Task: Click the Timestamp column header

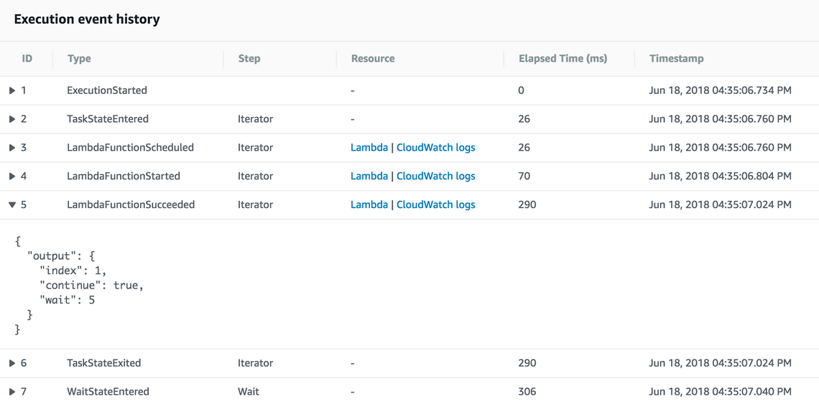Action: [x=676, y=59]
